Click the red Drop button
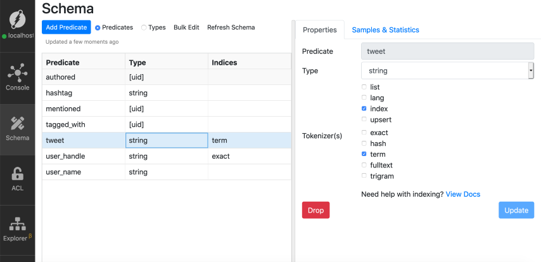Screen dimensions: 541x262 tap(315, 210)
